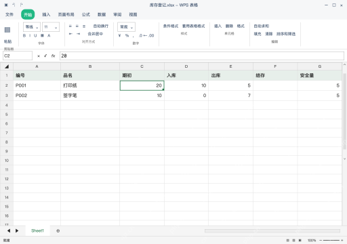This screenshot has width=347, height=244.
Task: Open the Fill (填充) menu
Action: click(258, 34)
